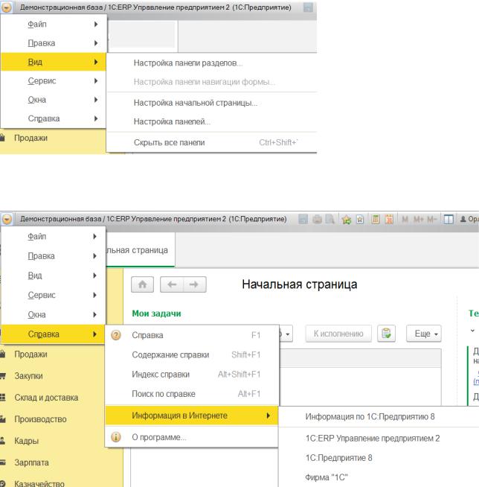Choose Содержание справки
Viewport: 479px width, 487px height.
click(191, 354)
